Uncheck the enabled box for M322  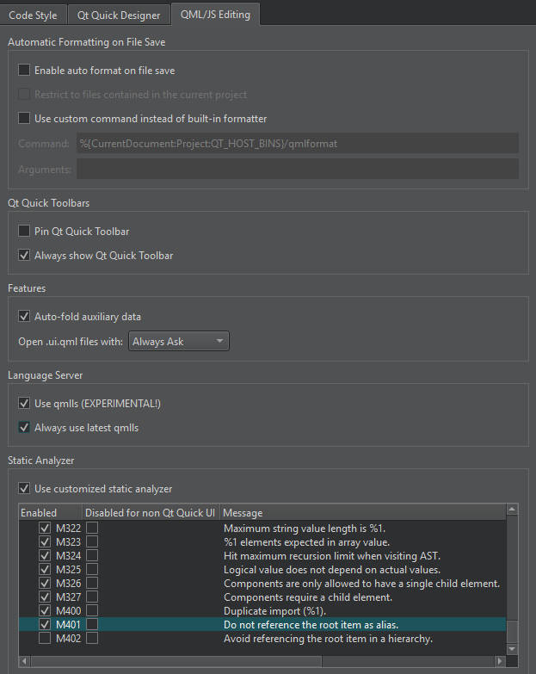[45, 528]
